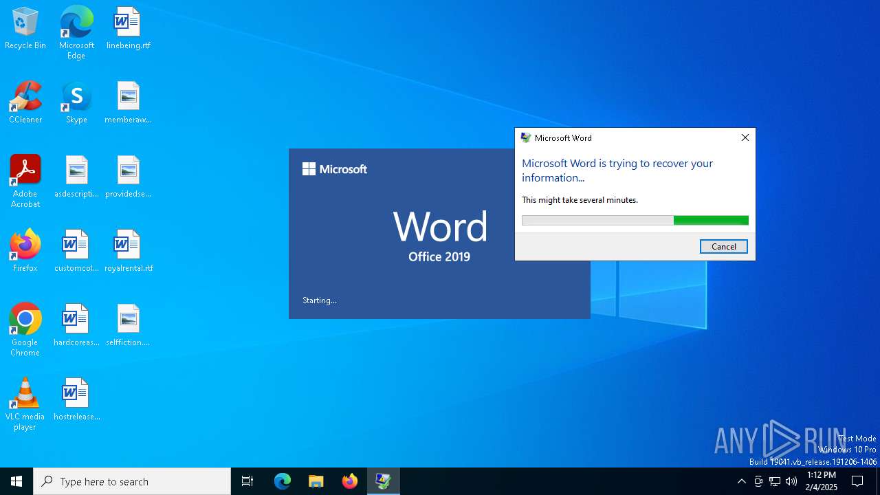Click the removable device tray icon

coord(758,481)
